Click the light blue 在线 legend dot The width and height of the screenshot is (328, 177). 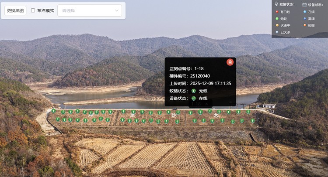[304, 12]
